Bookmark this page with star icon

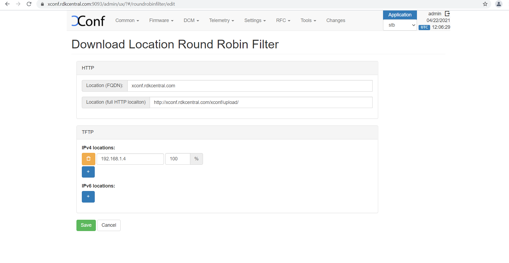tap(485, 4)
